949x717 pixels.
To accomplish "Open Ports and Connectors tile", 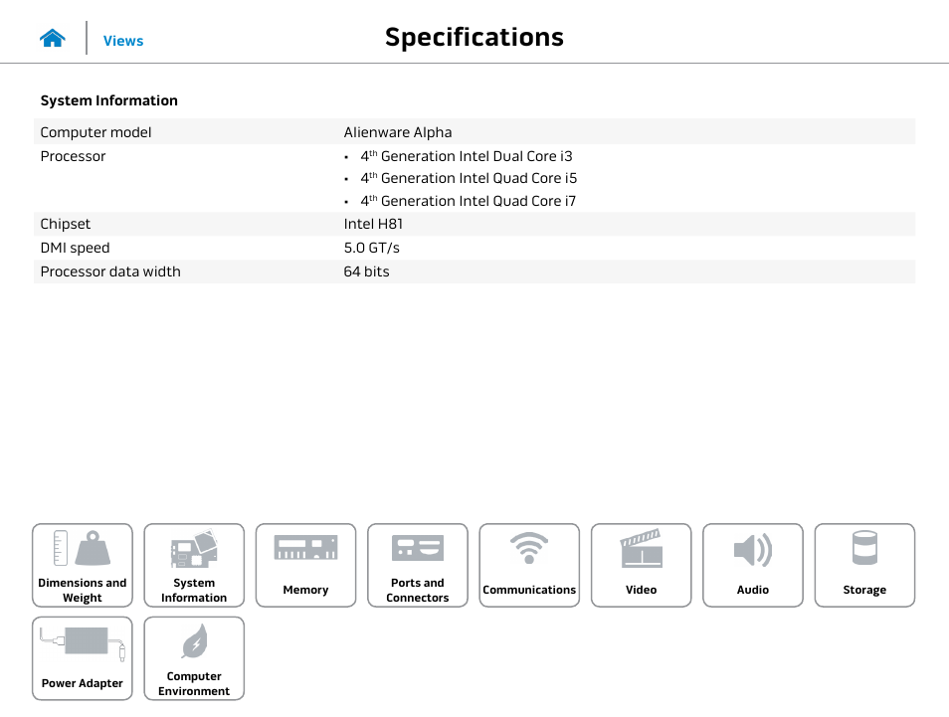I will [418, 565].
